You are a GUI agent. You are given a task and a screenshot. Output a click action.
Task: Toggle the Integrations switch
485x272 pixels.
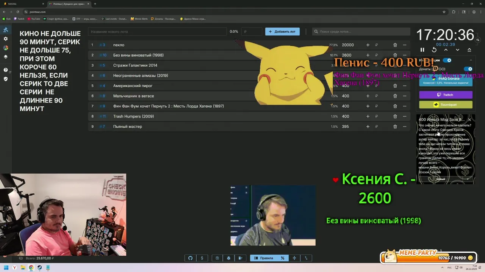tap(447, 60)
